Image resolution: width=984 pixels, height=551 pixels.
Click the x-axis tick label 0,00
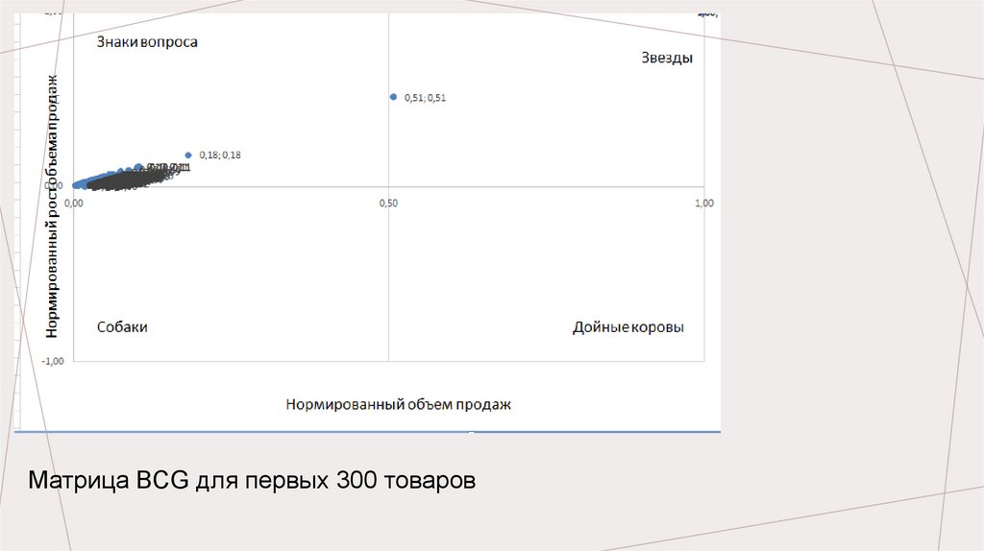[73, 204]
